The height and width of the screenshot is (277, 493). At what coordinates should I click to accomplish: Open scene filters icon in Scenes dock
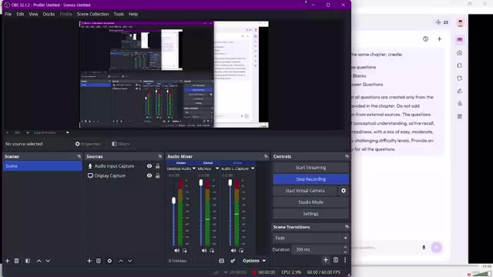click(28, 261)
